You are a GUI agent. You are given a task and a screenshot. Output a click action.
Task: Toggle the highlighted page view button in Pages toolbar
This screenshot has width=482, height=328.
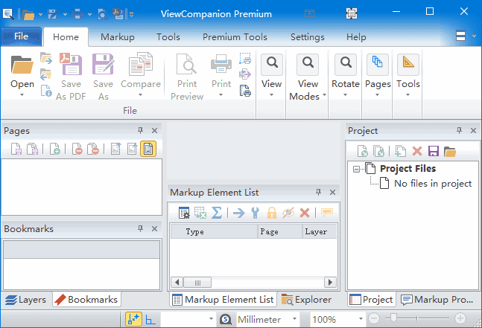(x=148, y=149)
